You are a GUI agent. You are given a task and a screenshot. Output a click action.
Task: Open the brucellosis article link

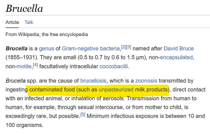(94, 81)
